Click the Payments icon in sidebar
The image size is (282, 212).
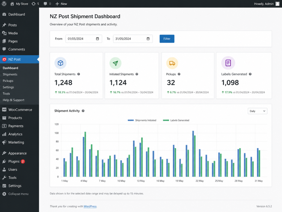4,126
